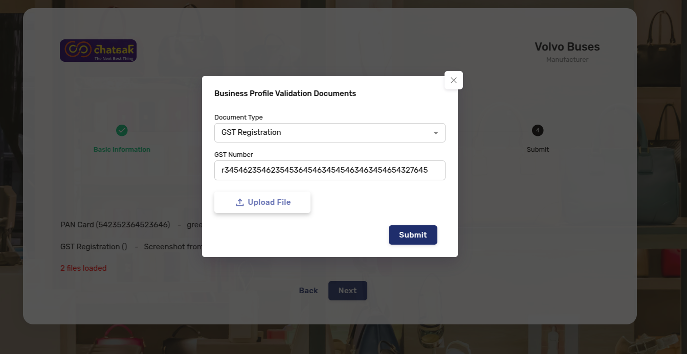
Task: Click the '2 files loaded' status text
Action: point(83,268)
